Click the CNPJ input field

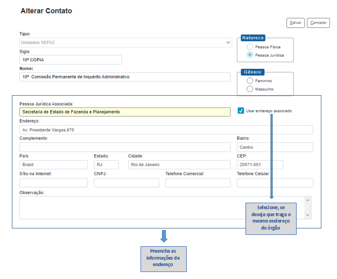click(x=127, y=183)
